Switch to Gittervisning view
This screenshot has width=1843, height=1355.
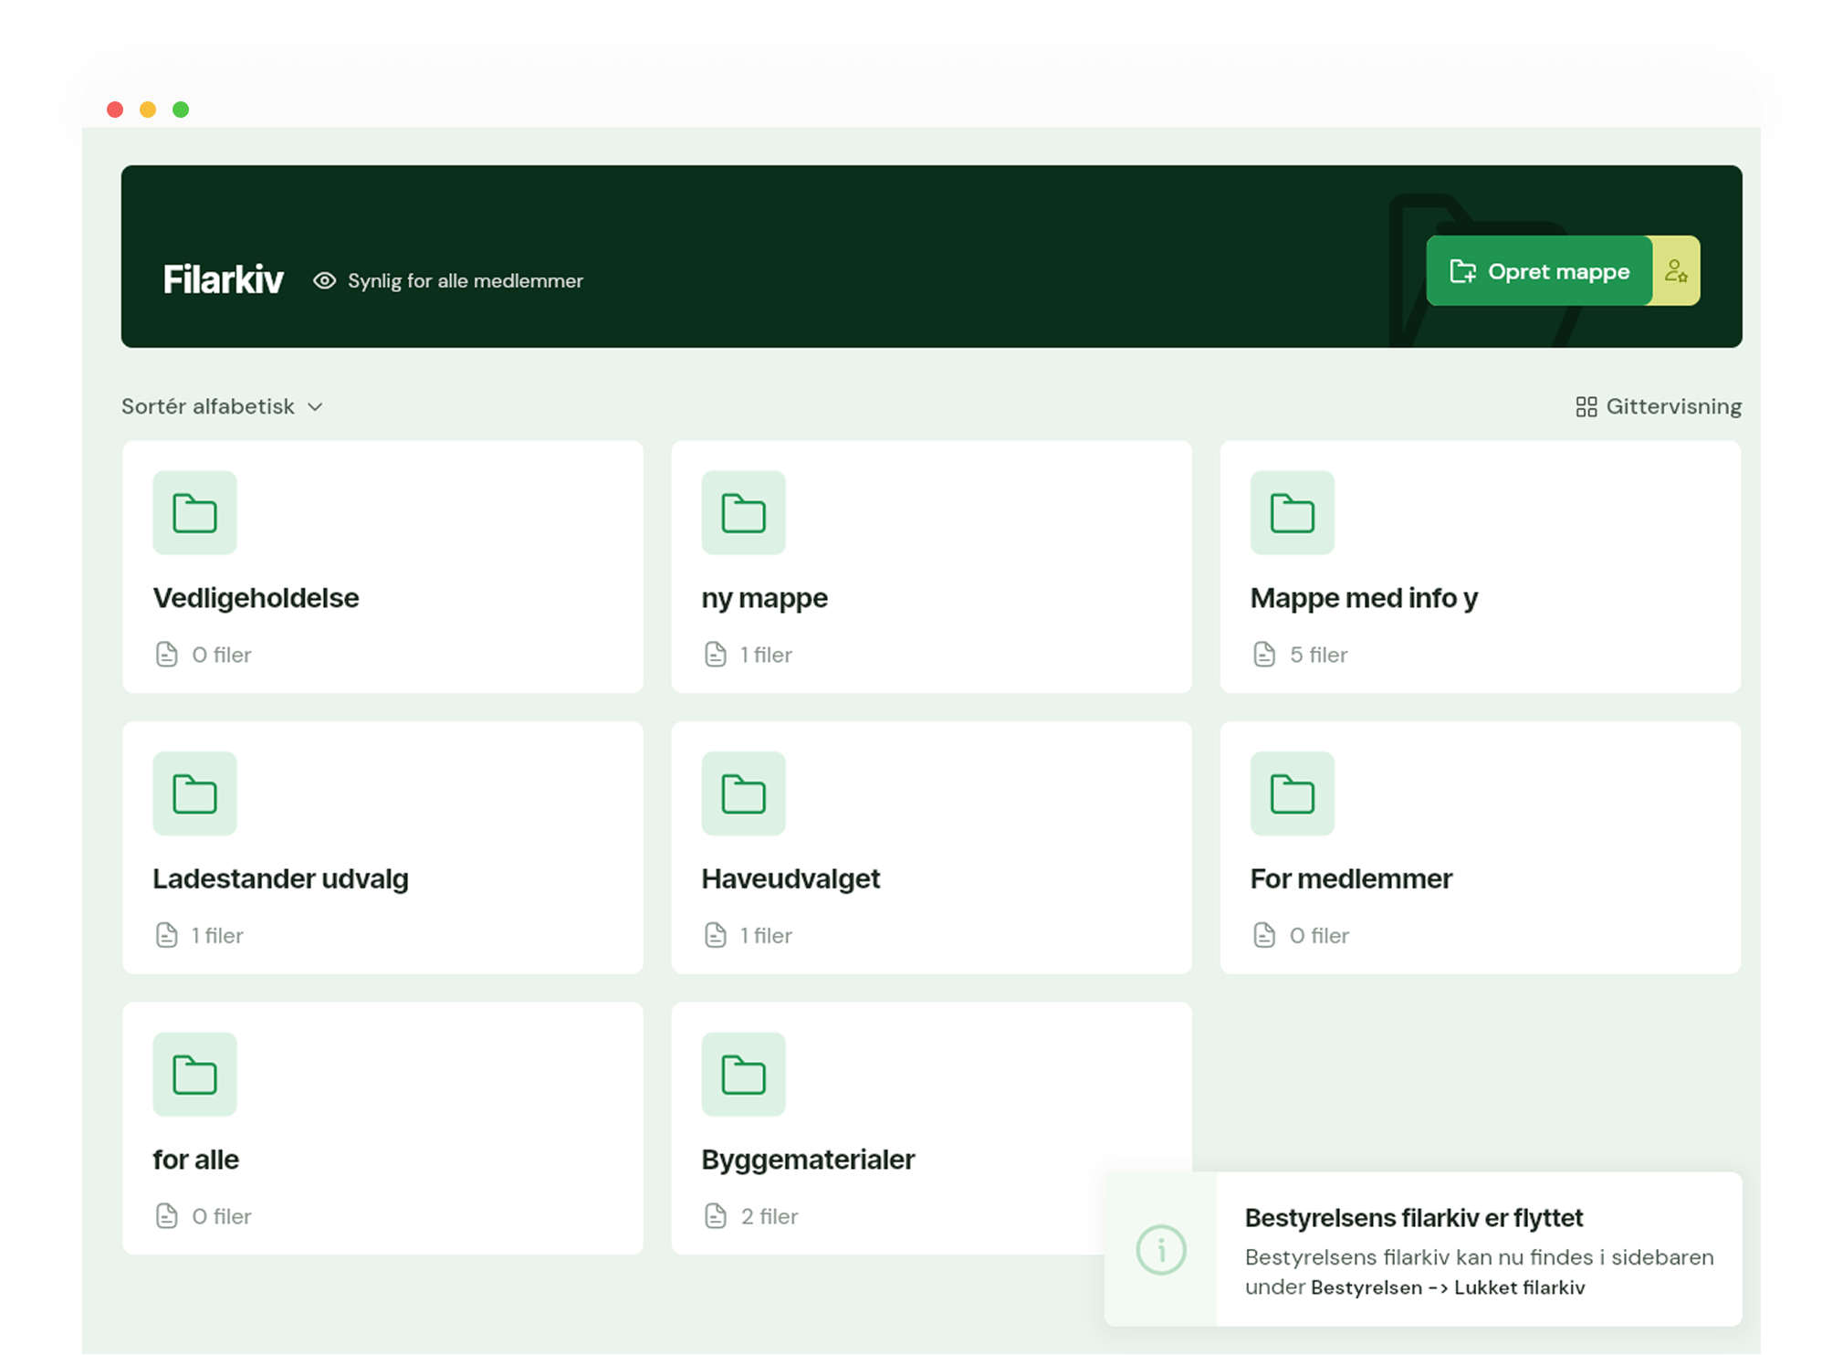pos(1658,406)
